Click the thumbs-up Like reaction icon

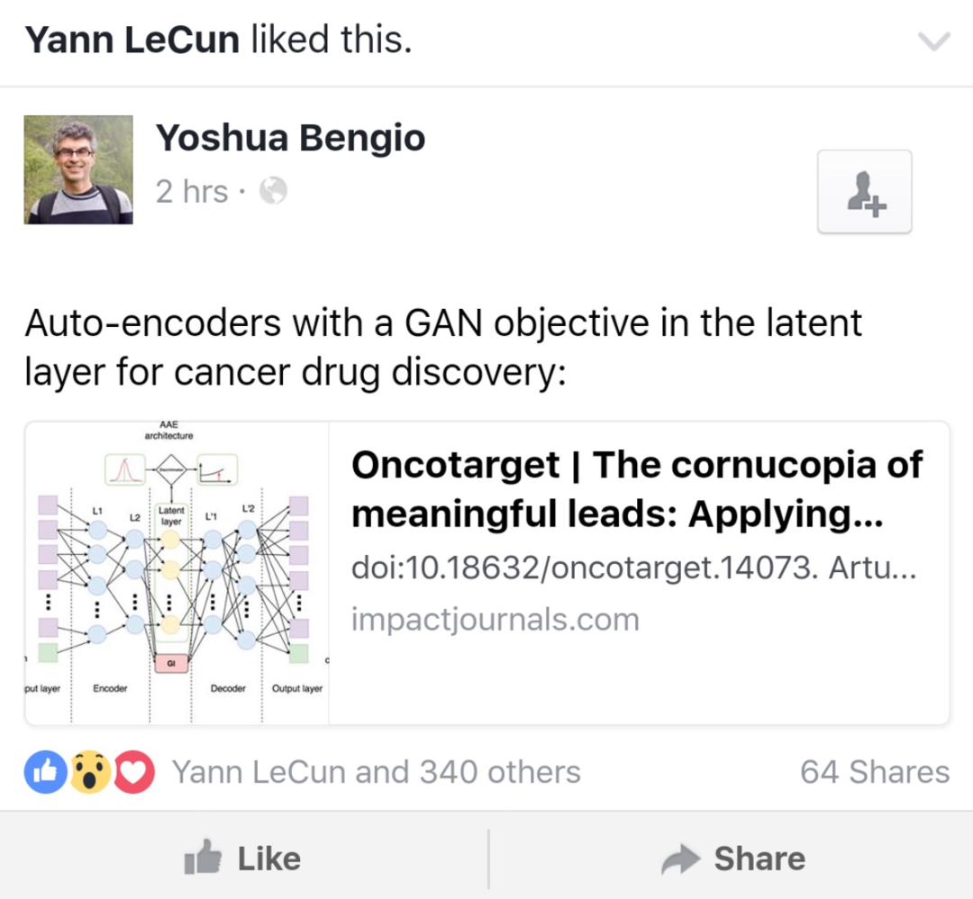(44, 772)
